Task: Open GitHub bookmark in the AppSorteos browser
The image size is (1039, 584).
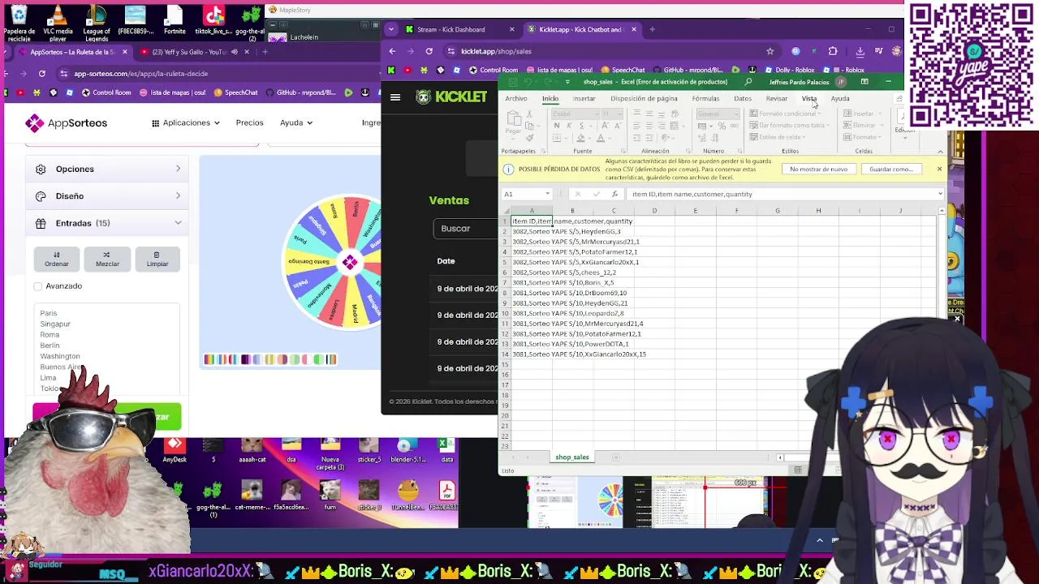Action: (x=300, y=92)
